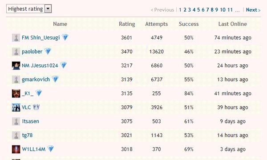Open the Highest rating sort combo box
Image resolution: width=267 pixels, height=160 pixels.
(29, 9)
